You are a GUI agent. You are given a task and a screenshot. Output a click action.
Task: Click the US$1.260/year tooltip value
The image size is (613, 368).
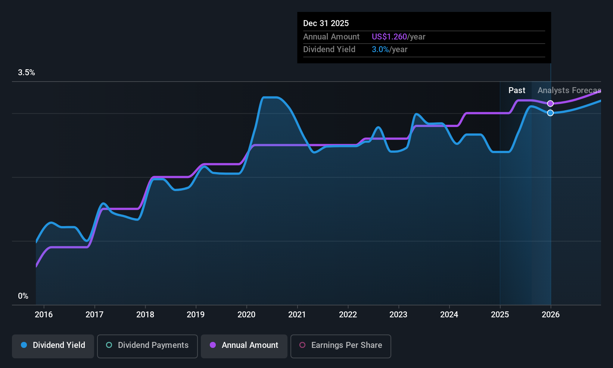click(x=398, y=37)
